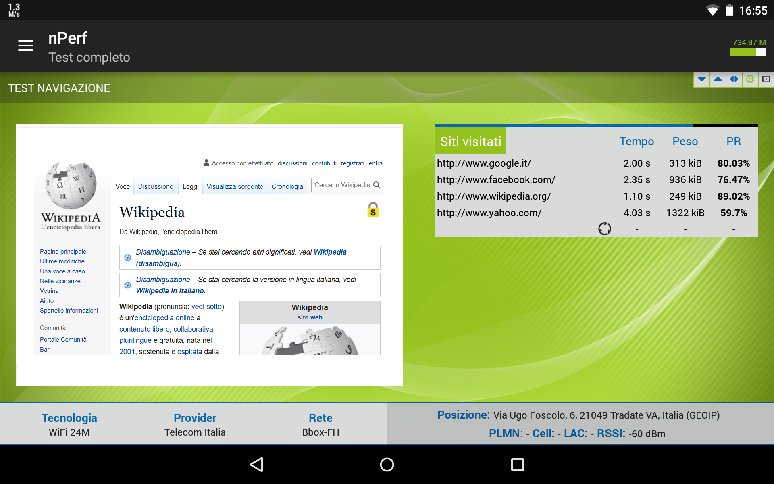
Task: Click the contenuto libero link
Action: coord(144,329)
